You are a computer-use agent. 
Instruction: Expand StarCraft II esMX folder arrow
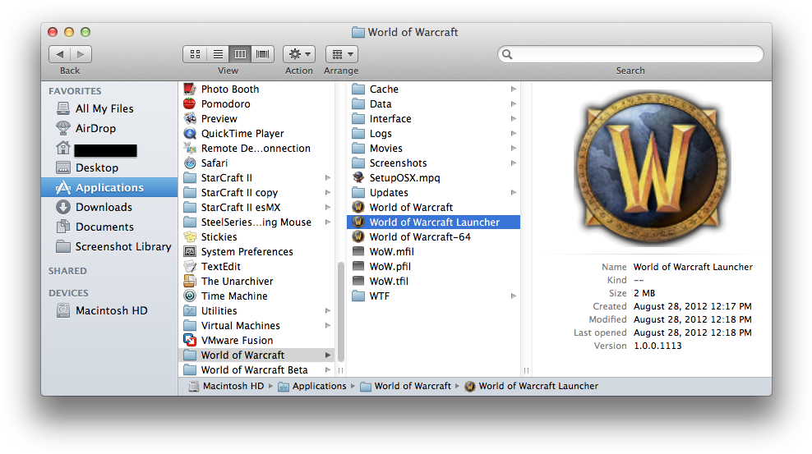click(x=327, y=208)
